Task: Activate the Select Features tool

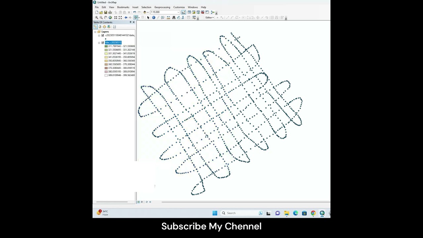Action: (136, 18)
